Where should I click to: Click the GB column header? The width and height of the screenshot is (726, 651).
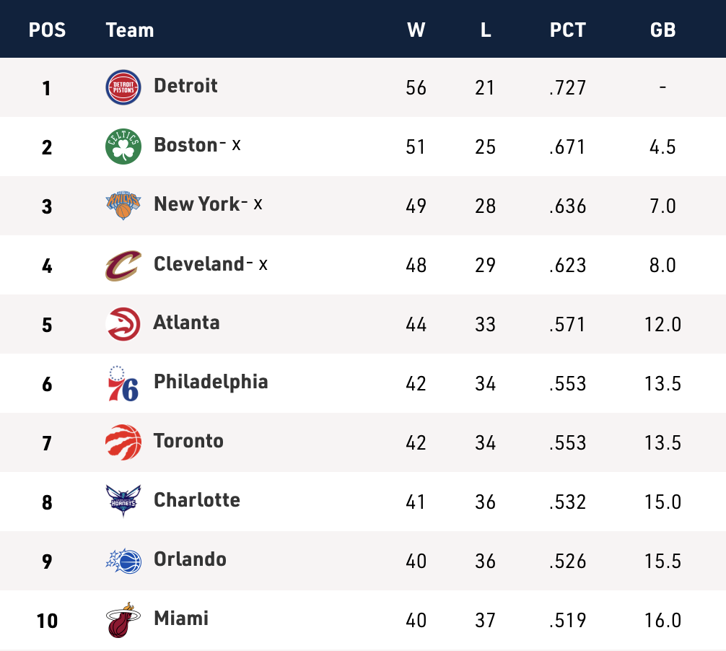tap(662, 30)
